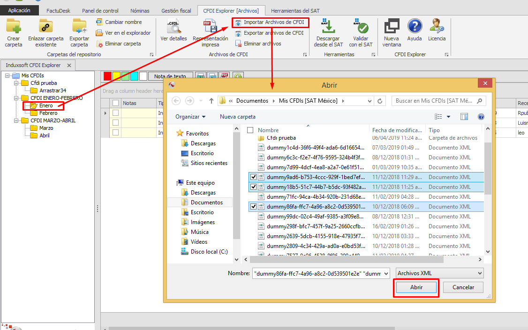The width and height of the screenshot is (528, 330).
Task: Switch to FactuDesk tab
Action: (58, 11)
